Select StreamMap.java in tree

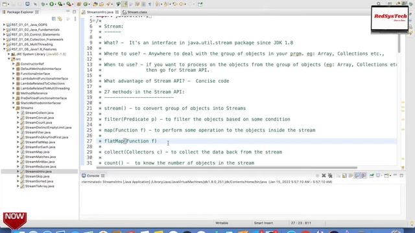[x=38, y=152]
